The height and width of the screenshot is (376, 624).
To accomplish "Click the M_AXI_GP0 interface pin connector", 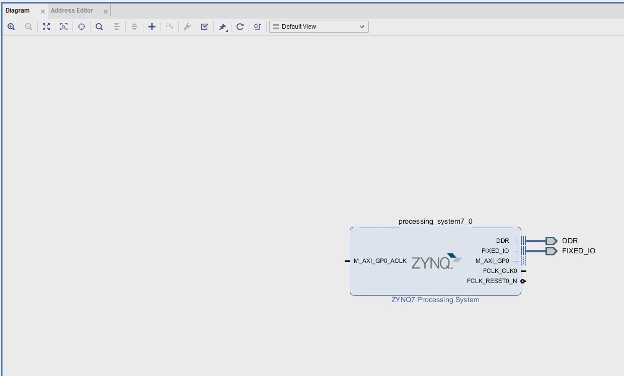I will 524,261.
